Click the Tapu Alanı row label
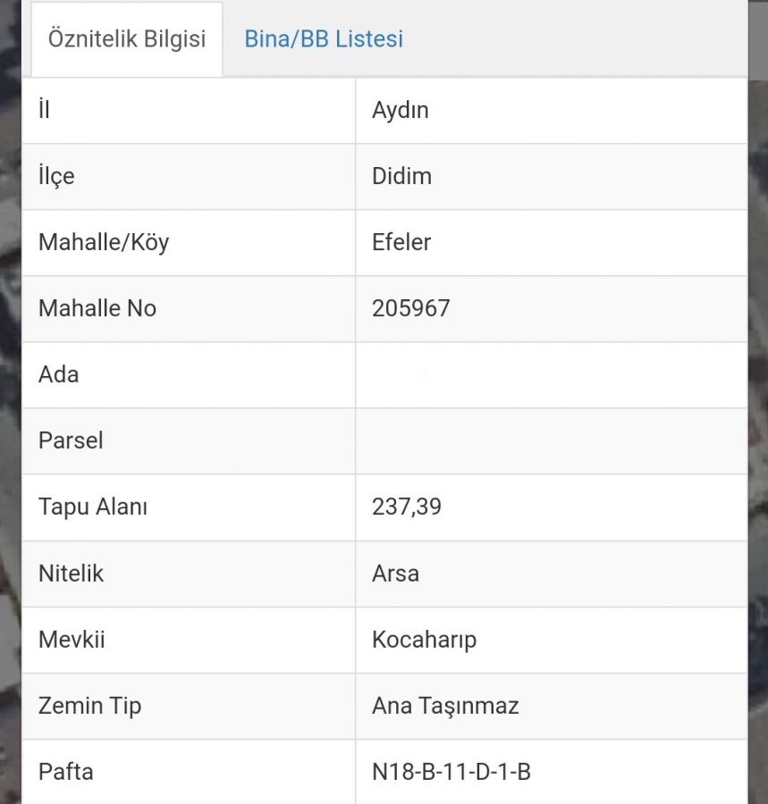The height and width of the screenshot is (804, 768). (93, 507)
